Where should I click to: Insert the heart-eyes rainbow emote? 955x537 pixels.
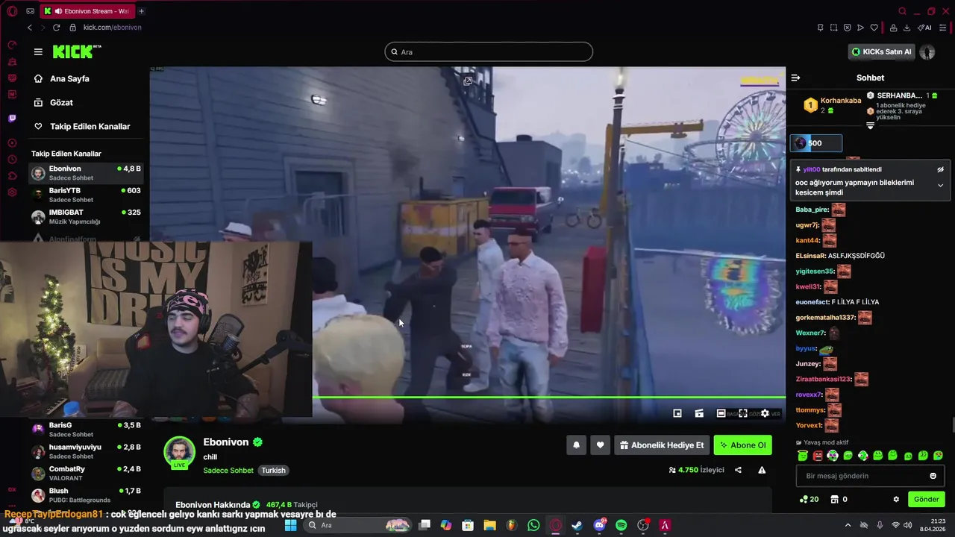point(833,456)
